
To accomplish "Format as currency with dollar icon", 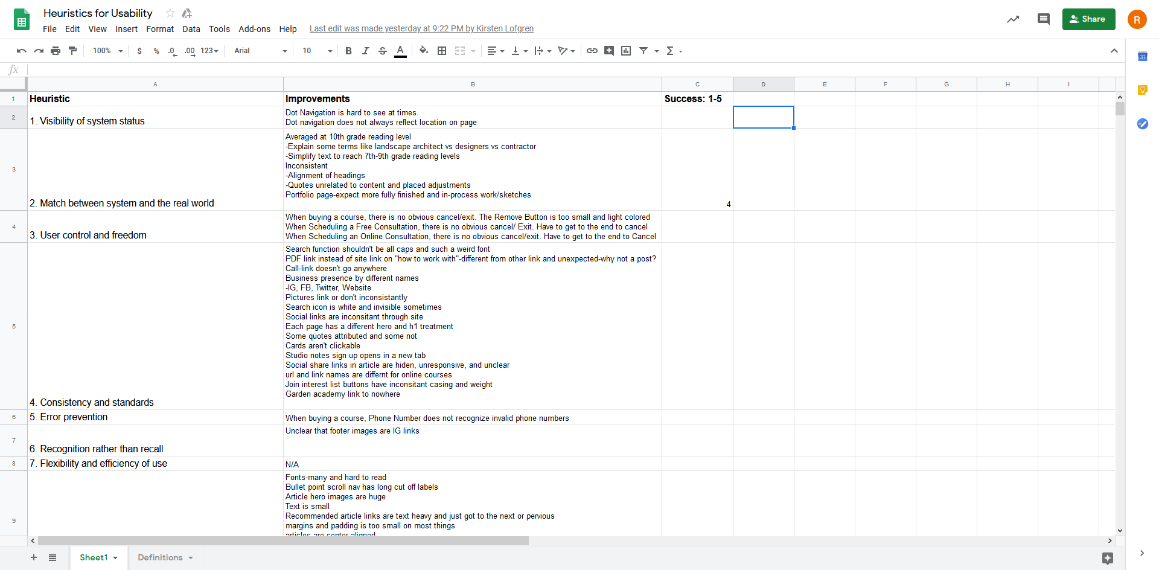I will (x=139, y=51).
